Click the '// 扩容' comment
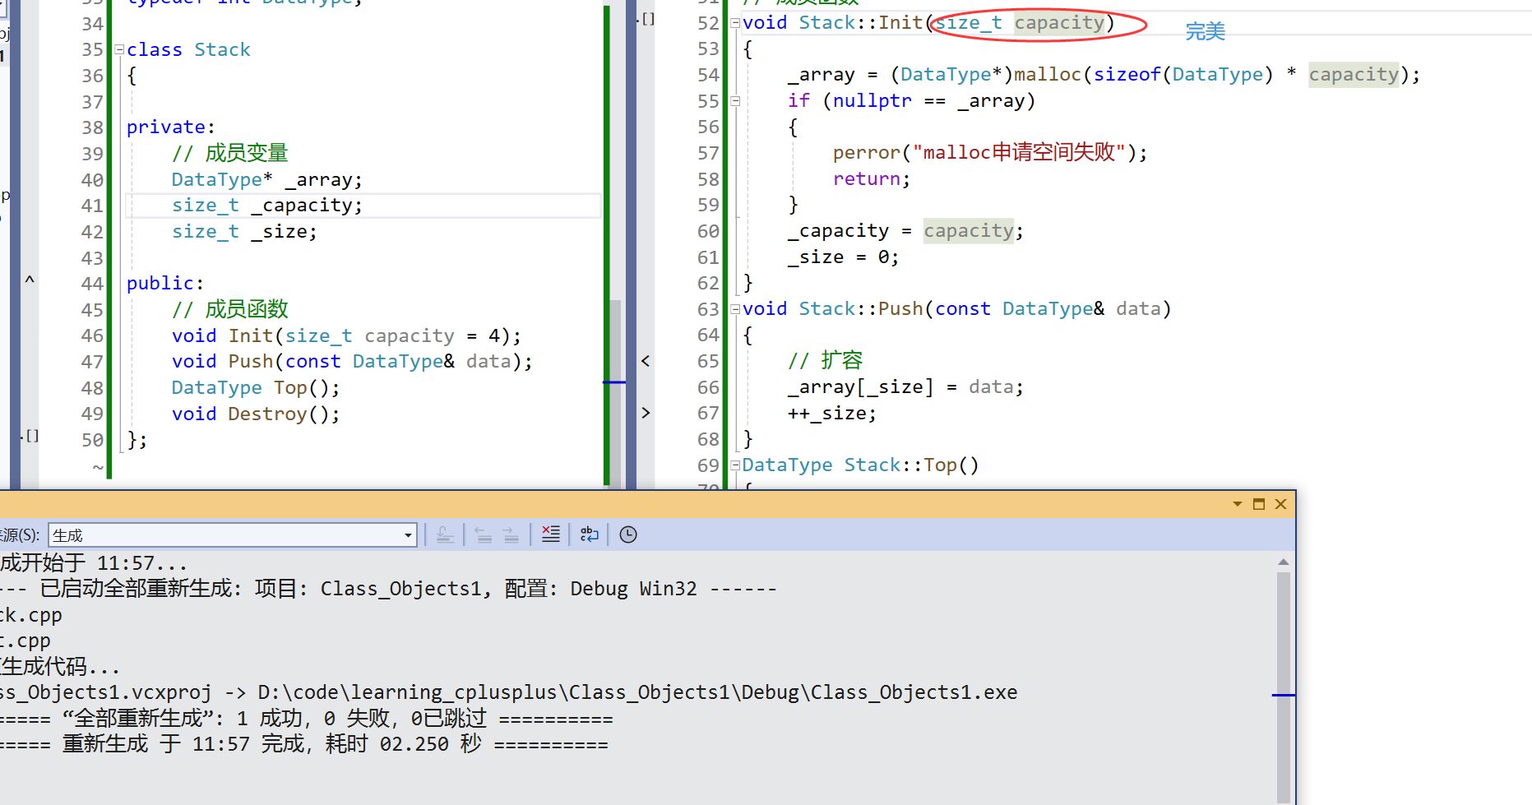The width and height of the screenshot is (1532, 805). 825,361
